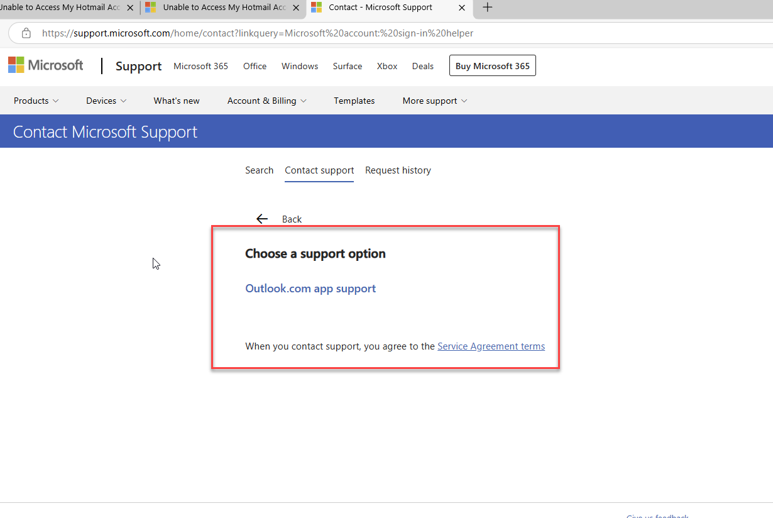Select the Contact support tab
Viewport: 773px width, 518px height.
[x=319, y=170]
